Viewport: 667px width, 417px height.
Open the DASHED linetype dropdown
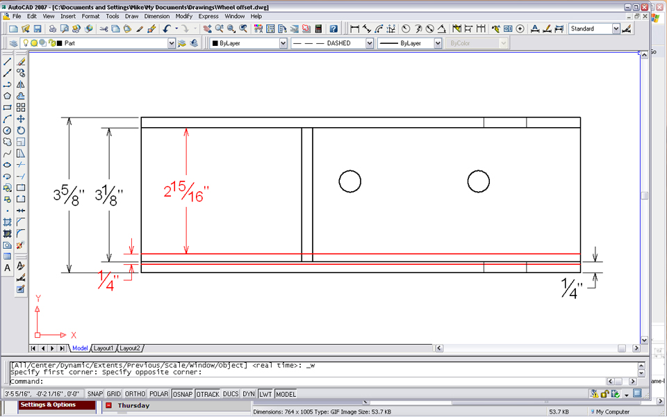[x=369, y=43]
